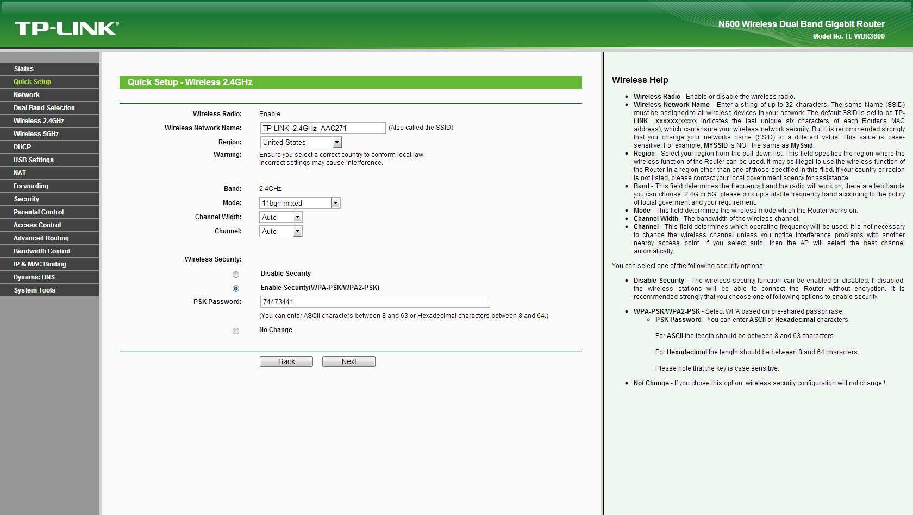Open the NAT menu item

click(x=49, y=173)
